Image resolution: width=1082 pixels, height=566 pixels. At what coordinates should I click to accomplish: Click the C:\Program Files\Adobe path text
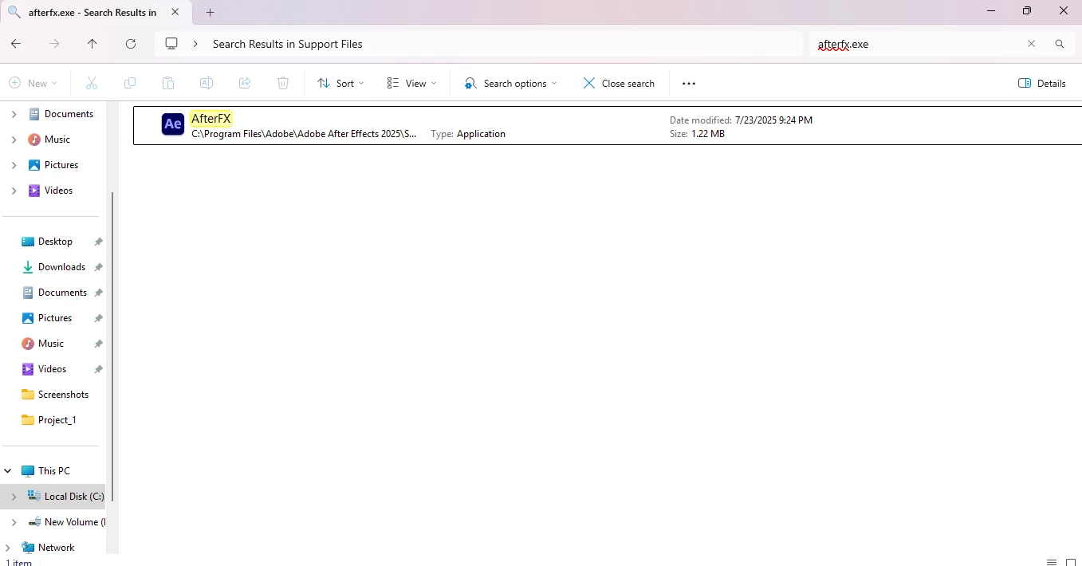click(304, 134)
